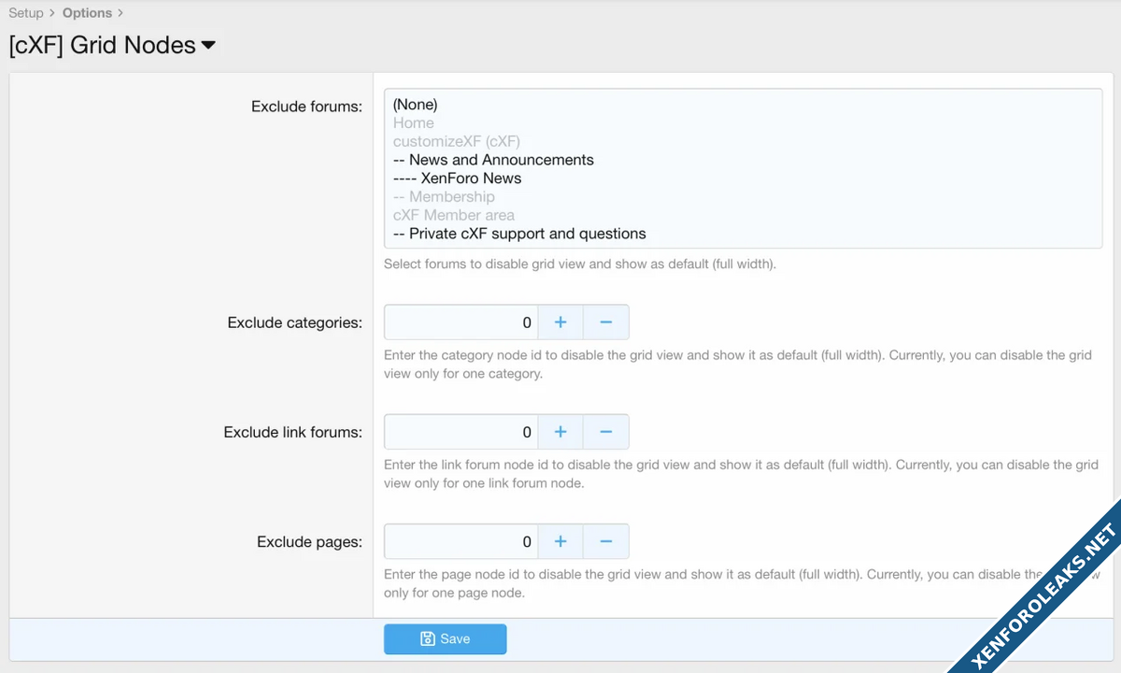Viewport: 1121px width, 673px height.
Task: Click the plus icon for Exclude categories
Action: (560, 322)
